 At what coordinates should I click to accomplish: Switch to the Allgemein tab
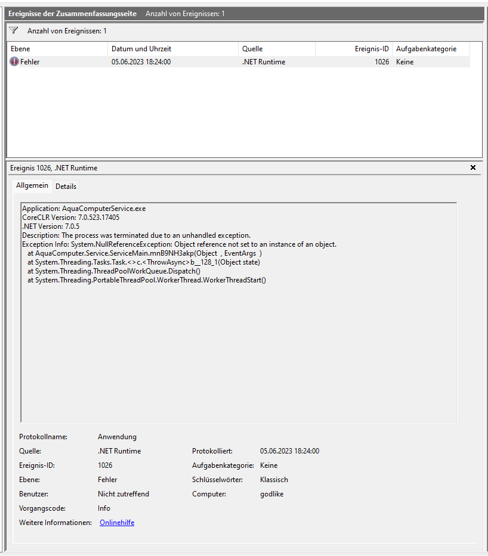click(32, 185)
